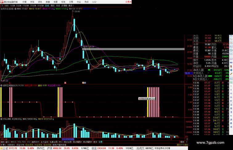Image resolution: width=233 pixels, height=150 pixels.
Task: Click the blue move-arrows icon in right toolbar
Action: click(231, 70)
